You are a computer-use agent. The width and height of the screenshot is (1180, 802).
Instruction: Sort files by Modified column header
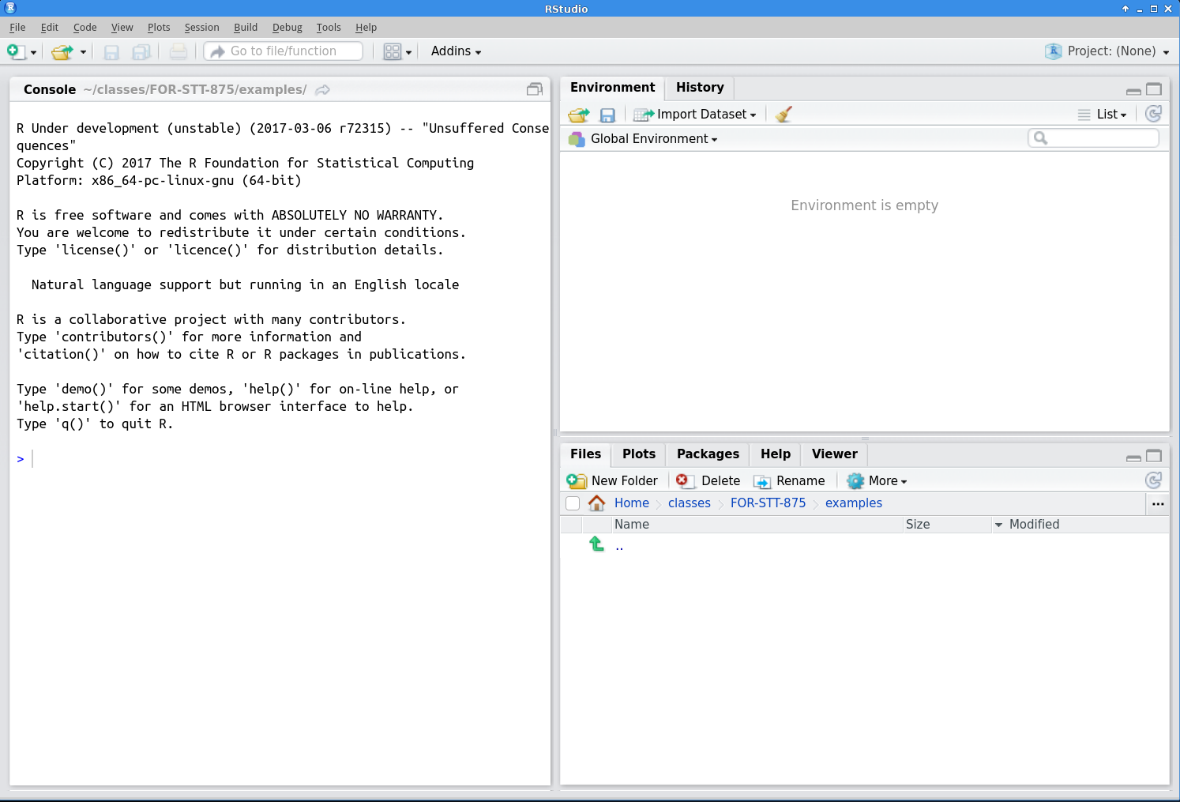tap(1080, 525)
